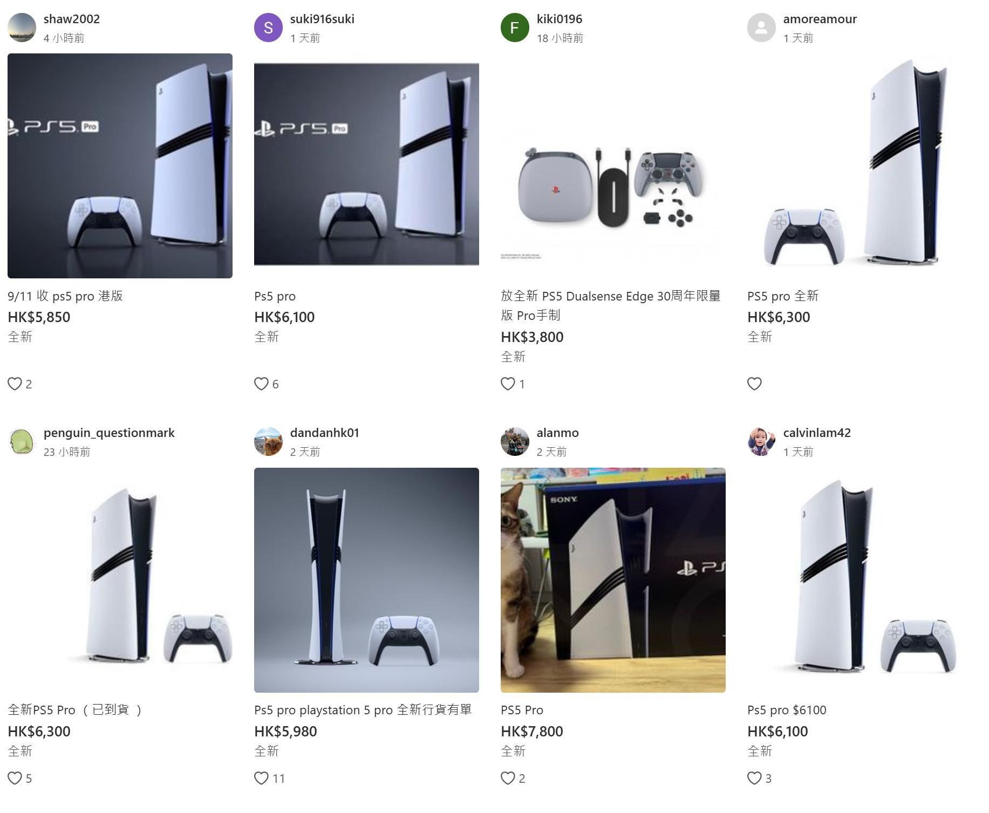
Task: Heart calvinlam42's Ps5 pro $6100 listing
Action: pos(754,778)
